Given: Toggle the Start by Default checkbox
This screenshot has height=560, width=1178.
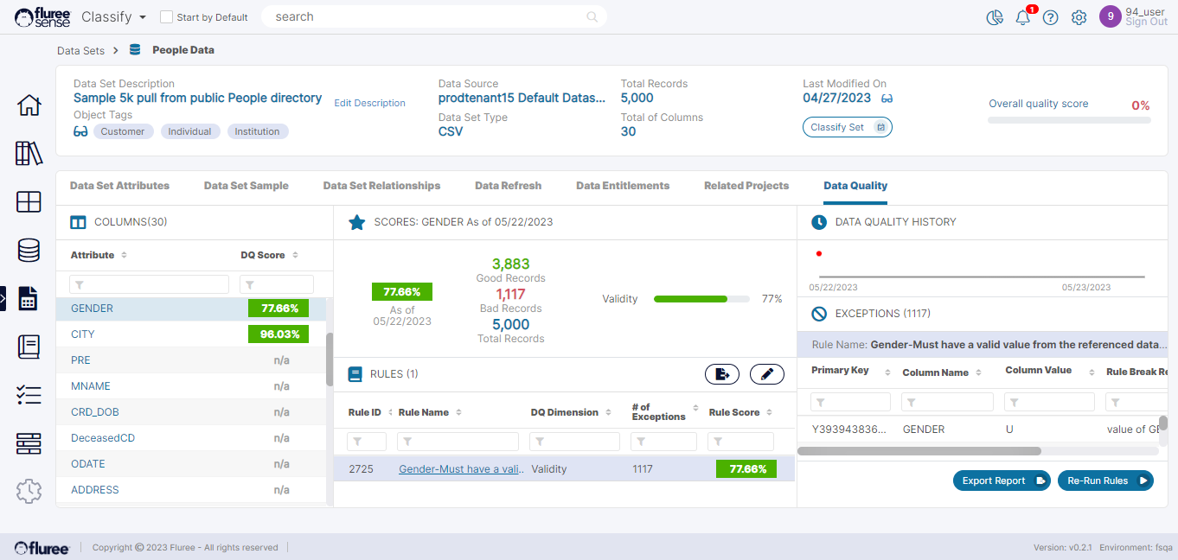Looking at the screenshot, I should pos(167,17).
